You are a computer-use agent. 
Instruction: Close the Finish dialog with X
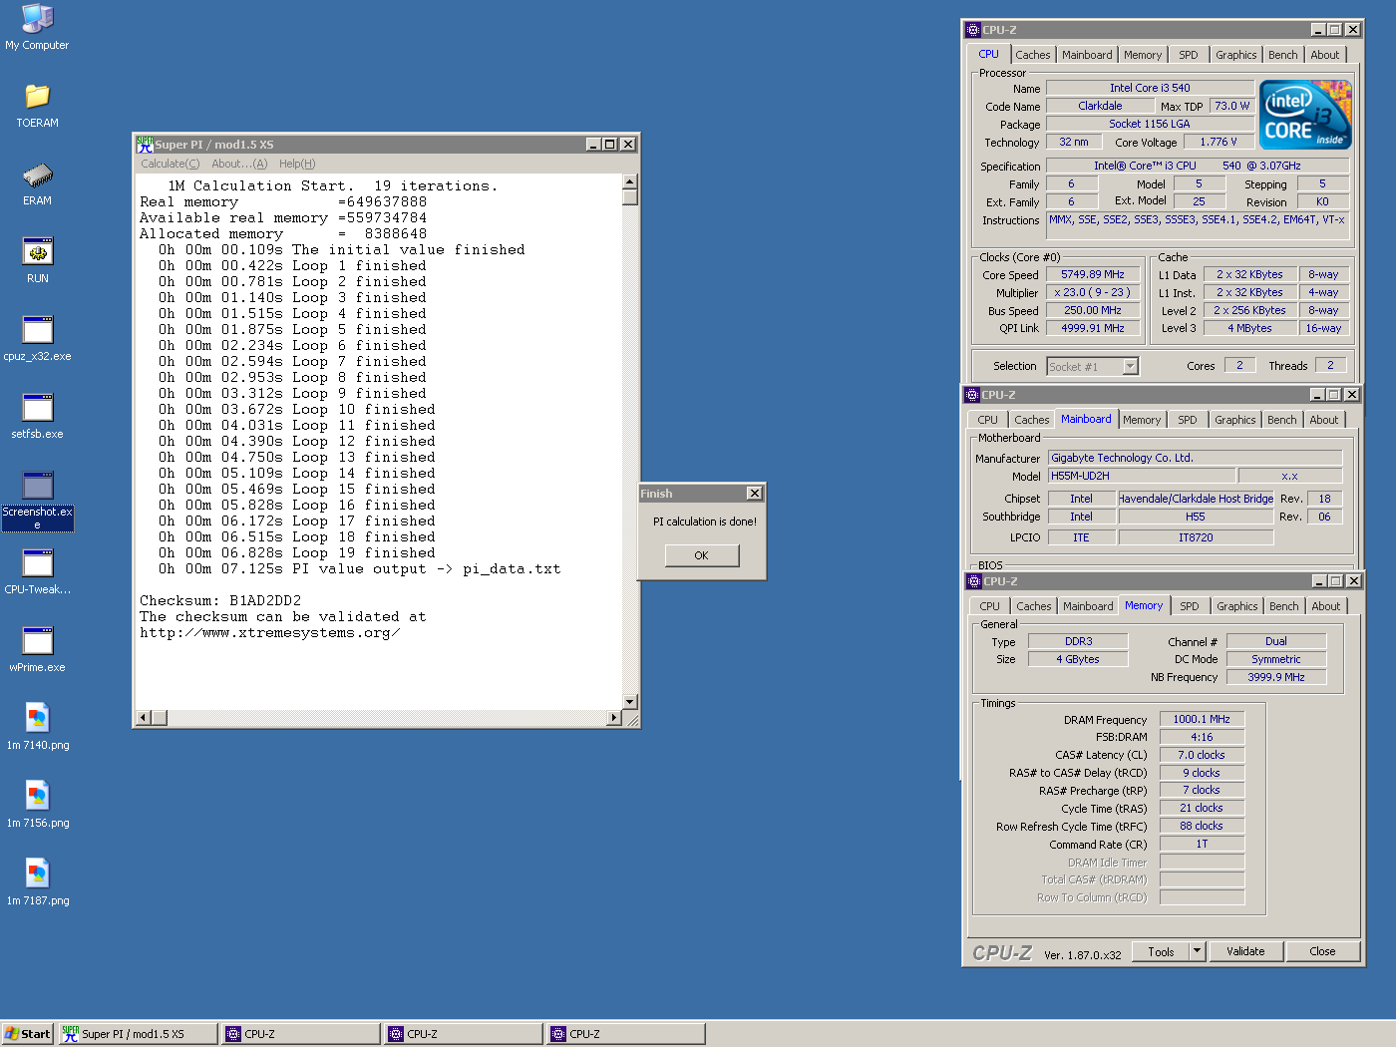click(x=755, y=494)
